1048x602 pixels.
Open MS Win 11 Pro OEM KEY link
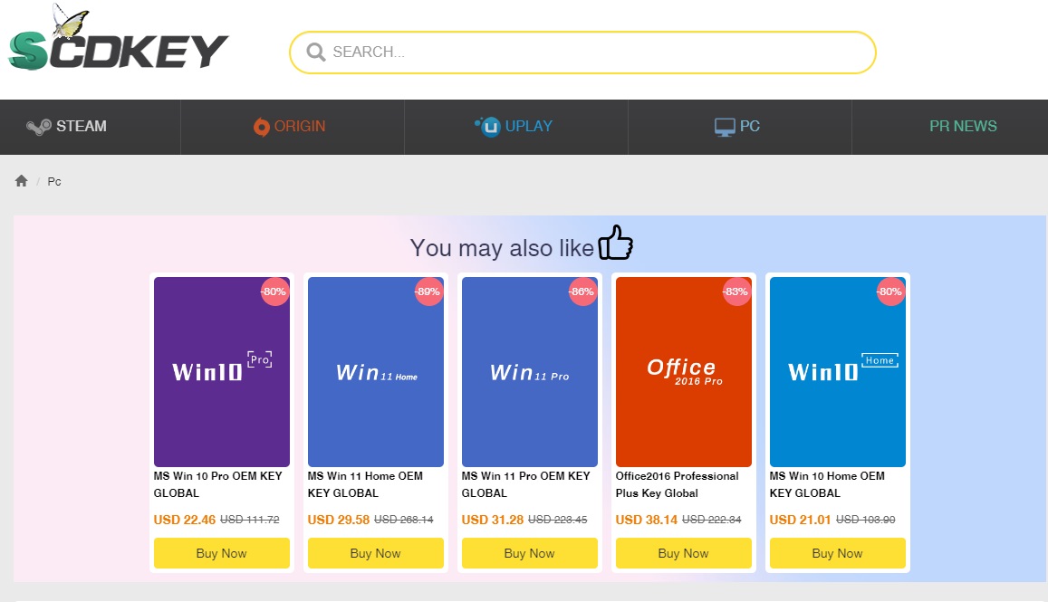click(x=526, y=484)
